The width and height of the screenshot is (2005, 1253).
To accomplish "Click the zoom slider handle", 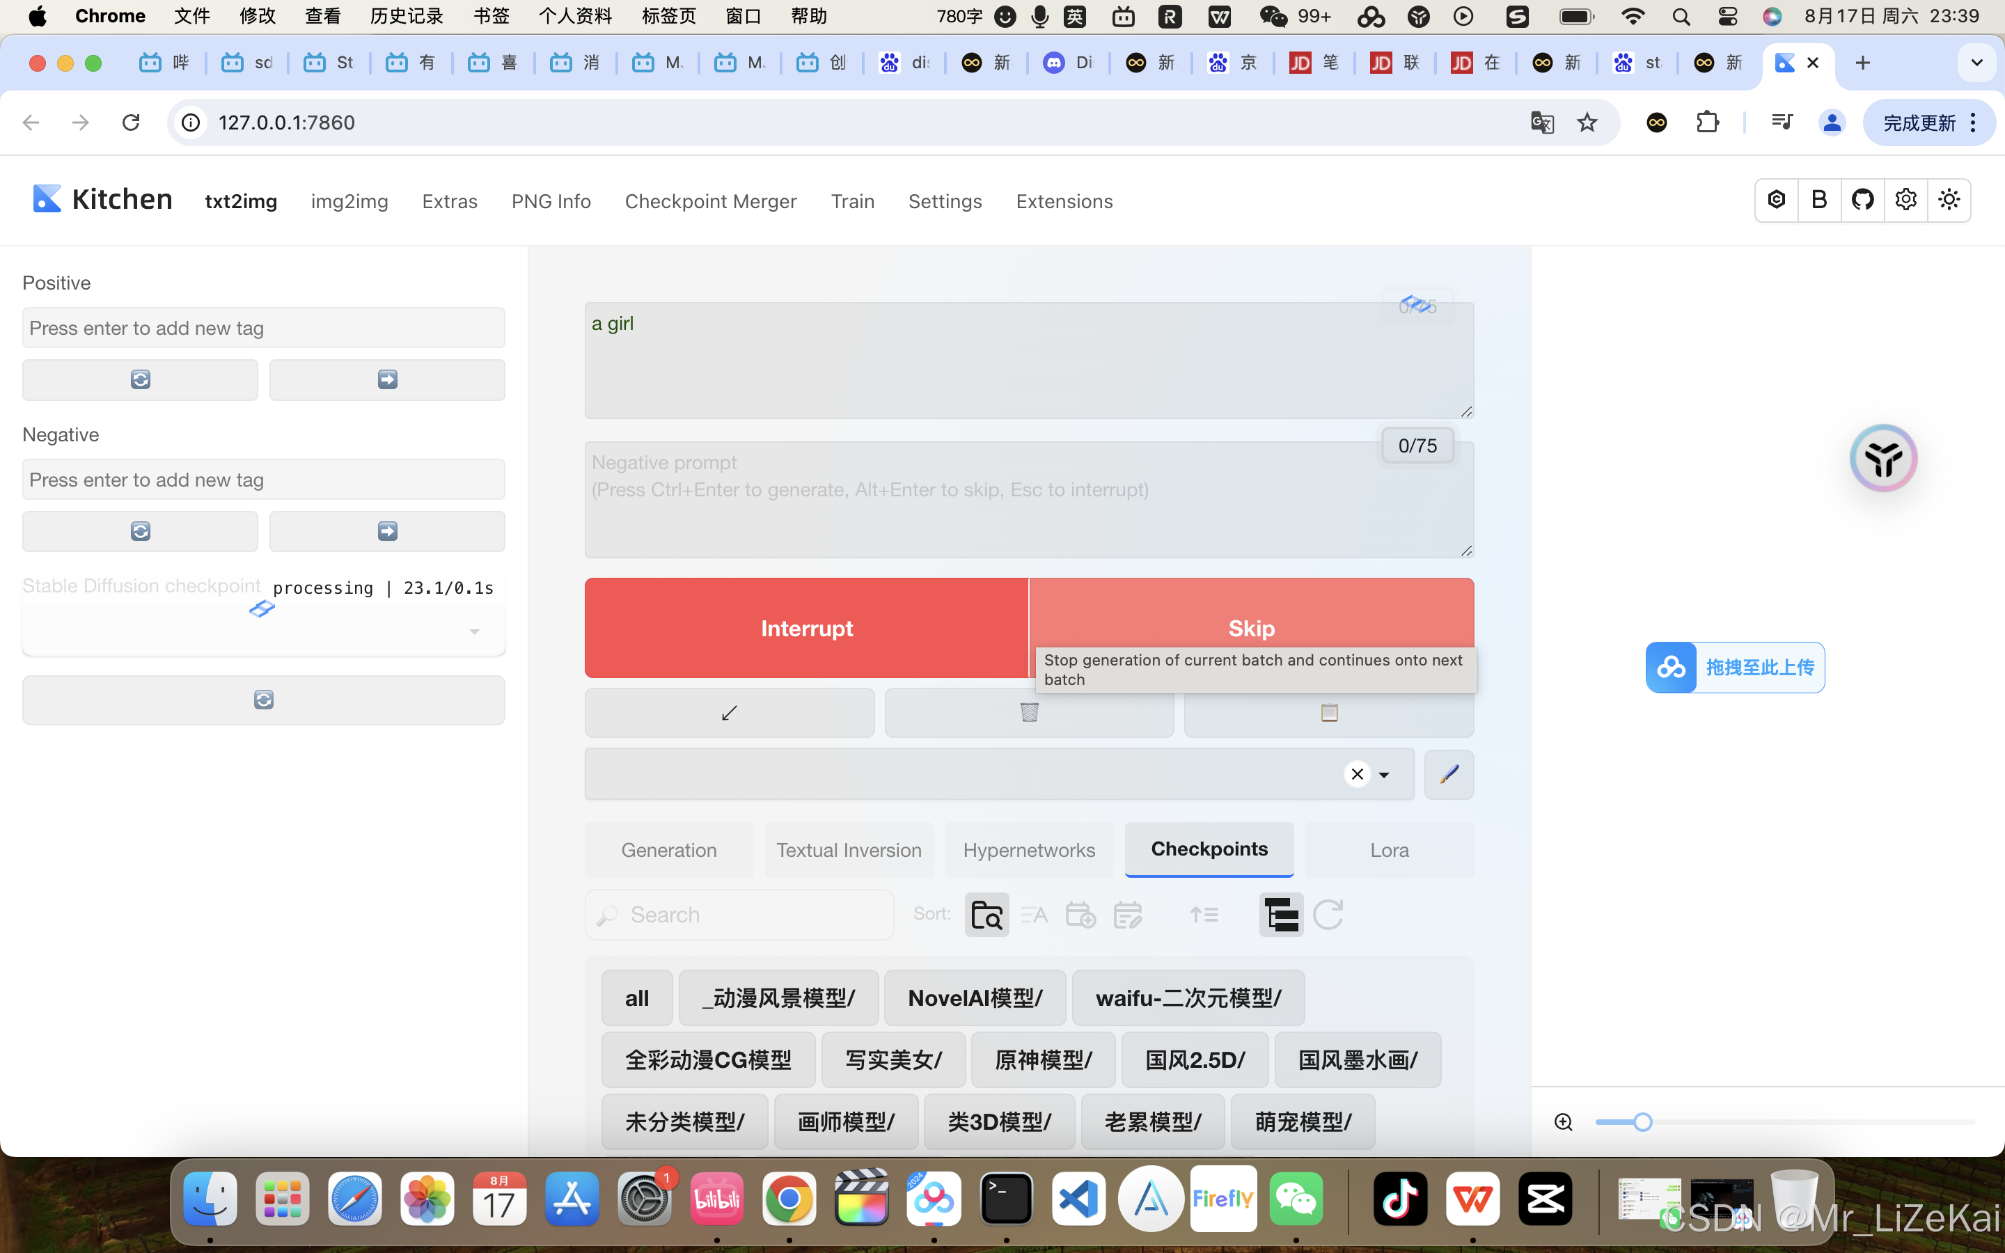I will coord(1642,1122).
